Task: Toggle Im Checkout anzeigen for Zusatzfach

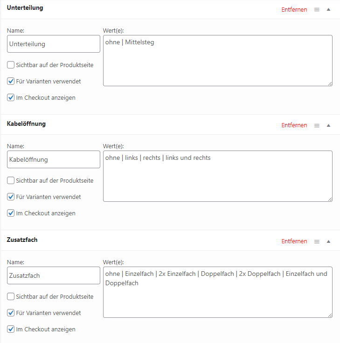Action: 11,329
